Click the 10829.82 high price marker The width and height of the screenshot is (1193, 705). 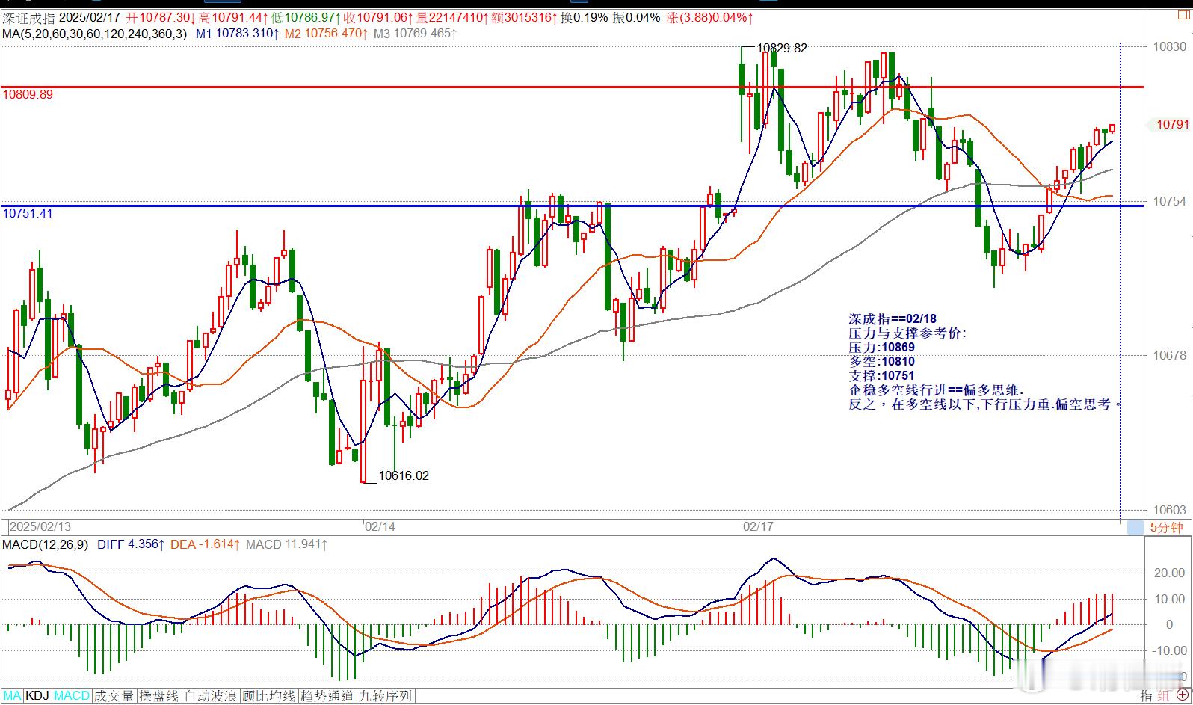point(782,48)
